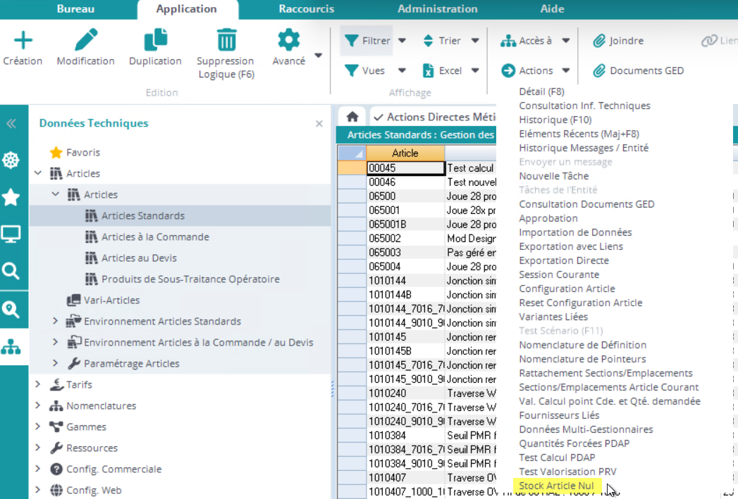
Task: Click the sidebar magnifier search icon
Action: (11, 271)
